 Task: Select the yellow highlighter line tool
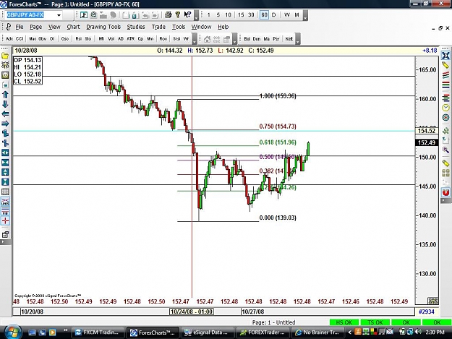click(445, 65)
